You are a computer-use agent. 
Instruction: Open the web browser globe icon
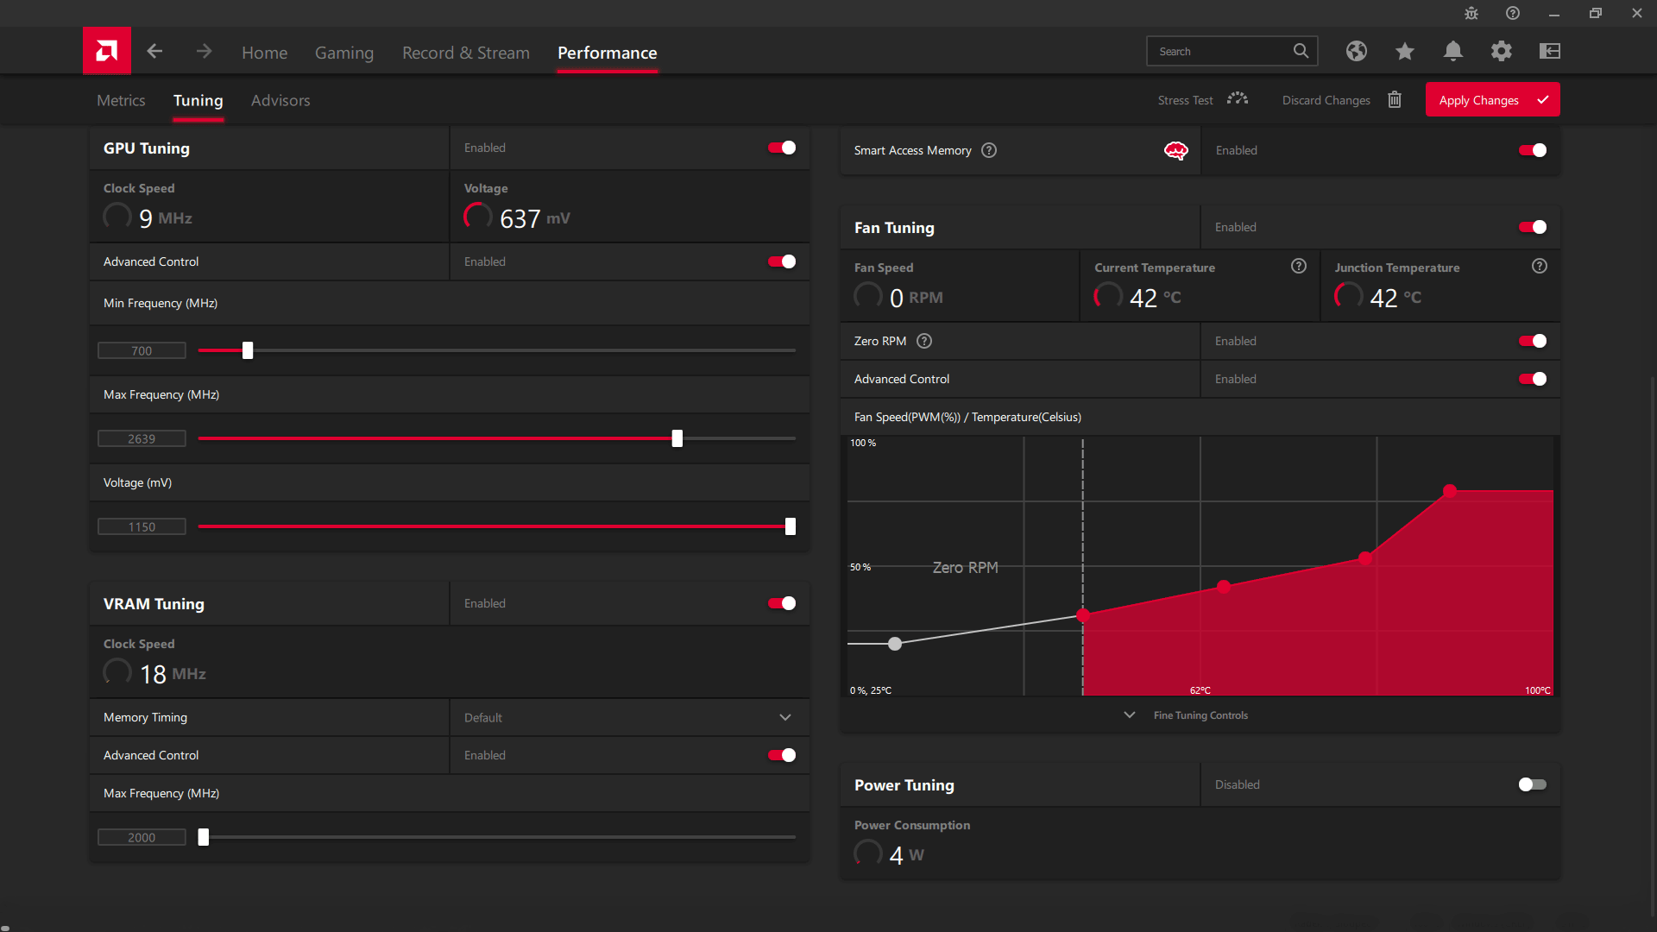[x=1357, y=51]
